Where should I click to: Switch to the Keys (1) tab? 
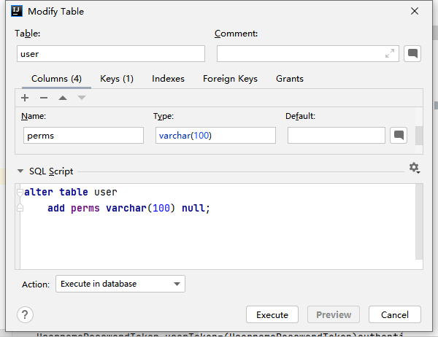click(117, 79)
